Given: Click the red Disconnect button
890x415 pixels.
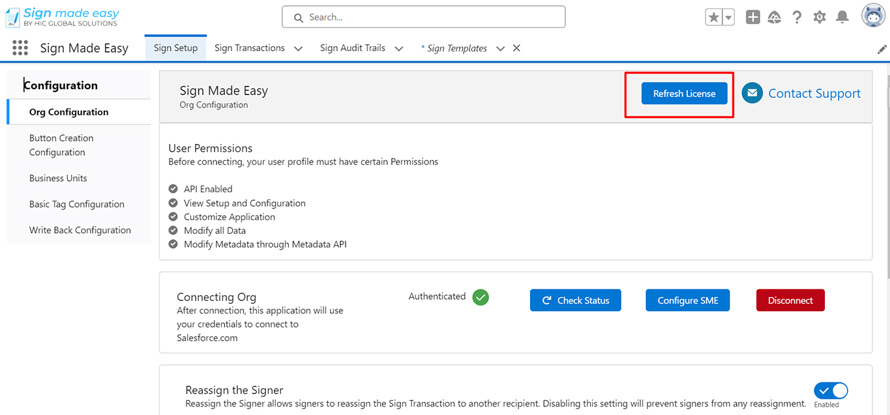Looking at the screenshot, I should click(790, 300).
